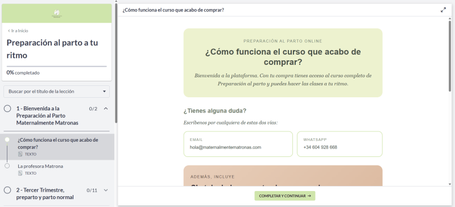Click the '0% completado' progress text
This screenshot has height=207, width=455.
(23, 73)
